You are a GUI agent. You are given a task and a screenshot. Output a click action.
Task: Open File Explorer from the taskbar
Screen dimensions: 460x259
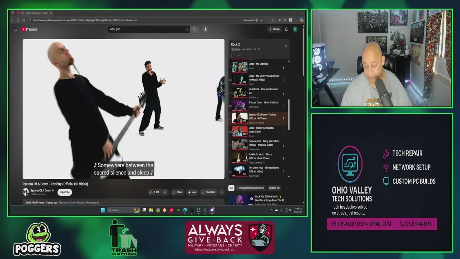tap(151, 210)
